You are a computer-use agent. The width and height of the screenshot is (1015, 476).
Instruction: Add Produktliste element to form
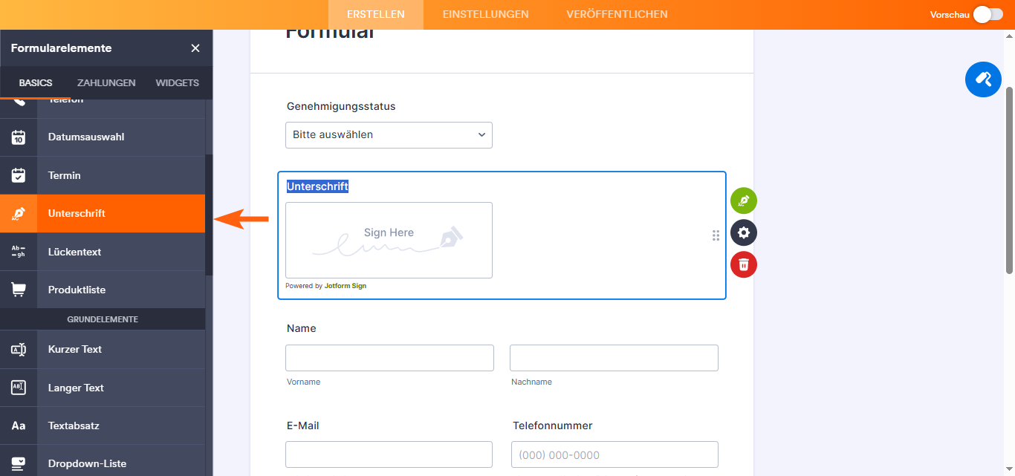(x=103, y=290)
